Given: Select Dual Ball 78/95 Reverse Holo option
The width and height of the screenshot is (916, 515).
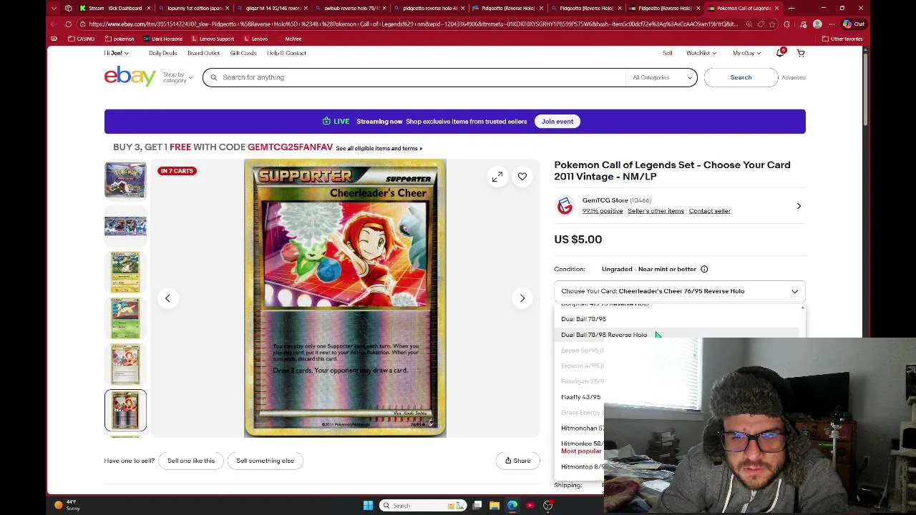Looking at the screenshot, I should pyautogui.click(x=604, y=335).
